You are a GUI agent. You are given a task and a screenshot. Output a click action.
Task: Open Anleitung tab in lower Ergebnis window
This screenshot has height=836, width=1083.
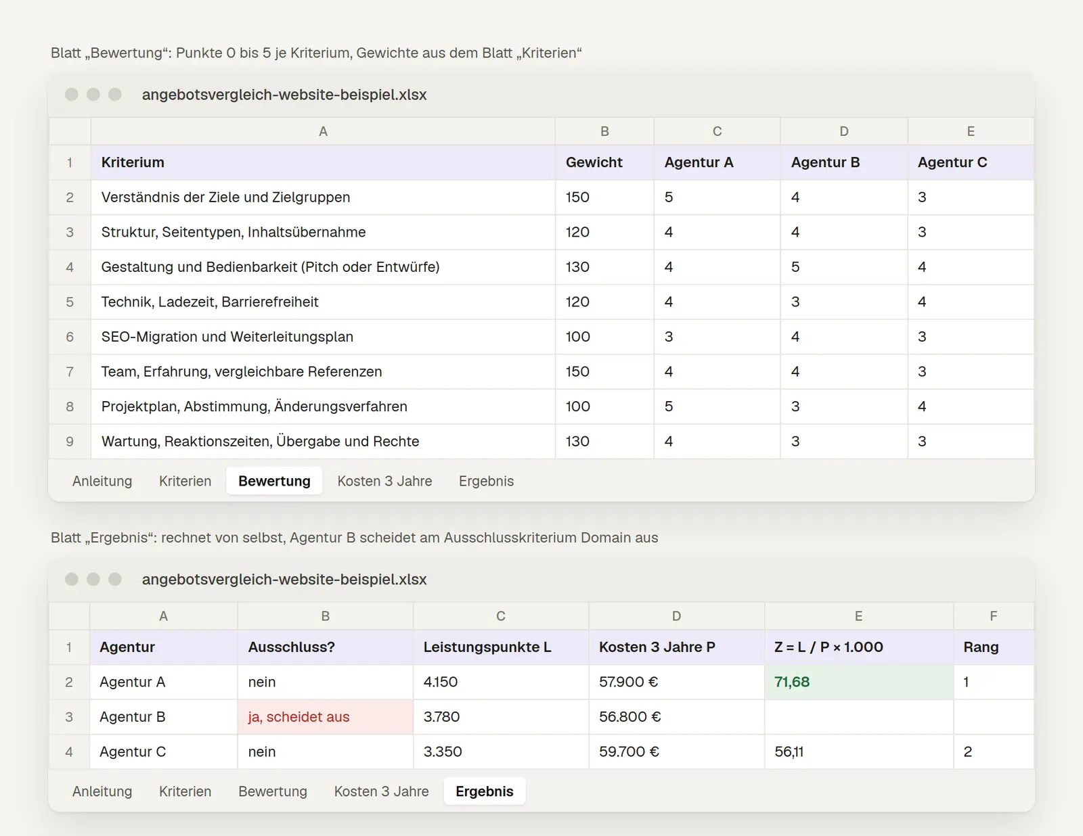102,791
